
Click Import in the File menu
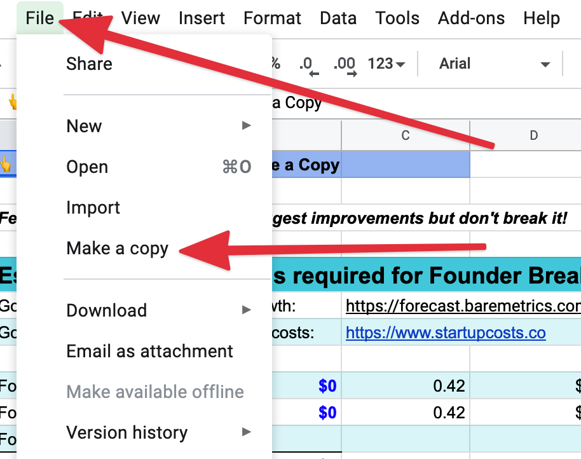point(93,208)
